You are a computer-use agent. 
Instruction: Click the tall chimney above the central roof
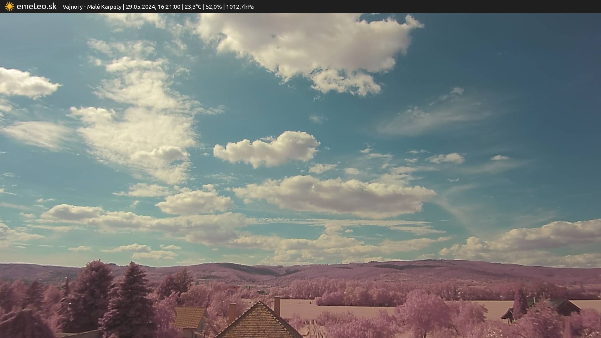tap(277, 306)
